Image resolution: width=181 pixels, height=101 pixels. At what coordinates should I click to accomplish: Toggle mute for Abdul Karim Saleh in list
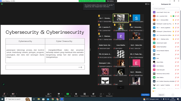[x=176, y=43]
